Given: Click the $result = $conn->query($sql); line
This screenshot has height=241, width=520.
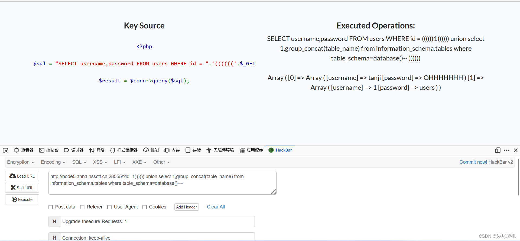Looking at the screenshot, I should tap(144, 81).
